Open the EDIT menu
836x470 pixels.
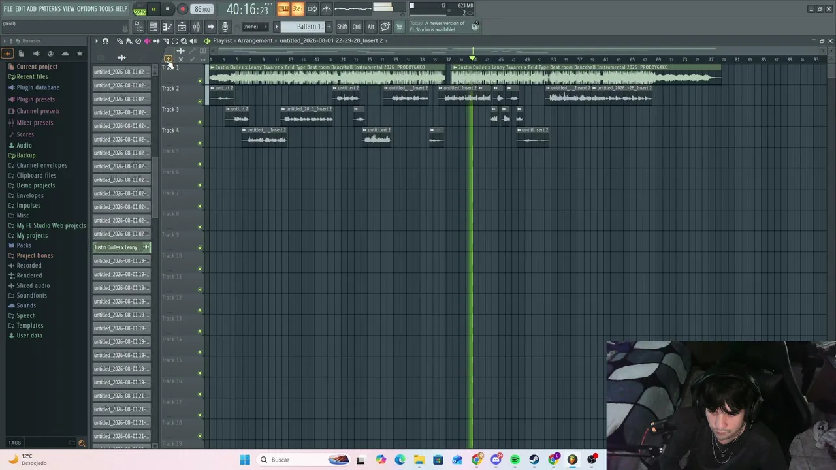(20, 8)
